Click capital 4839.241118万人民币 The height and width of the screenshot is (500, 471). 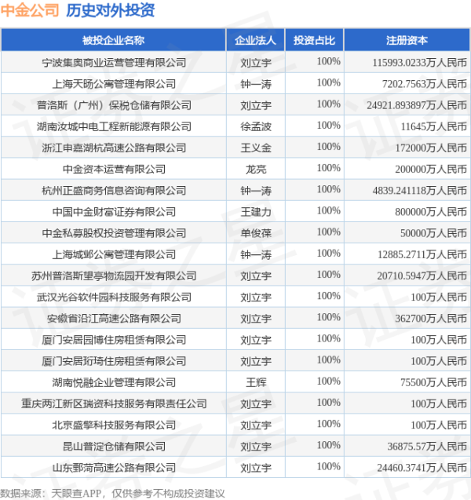tap(419, 191)
